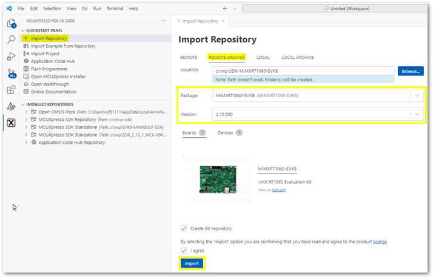Screen dimensions: 433x278
Task: Click the Browse button
Action: tap(411, 71)
